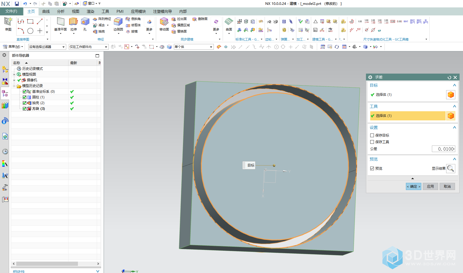This screenshot has height=273, width=463.
Task: Click the Surface (曲面) icon
Action: (229, 22)
